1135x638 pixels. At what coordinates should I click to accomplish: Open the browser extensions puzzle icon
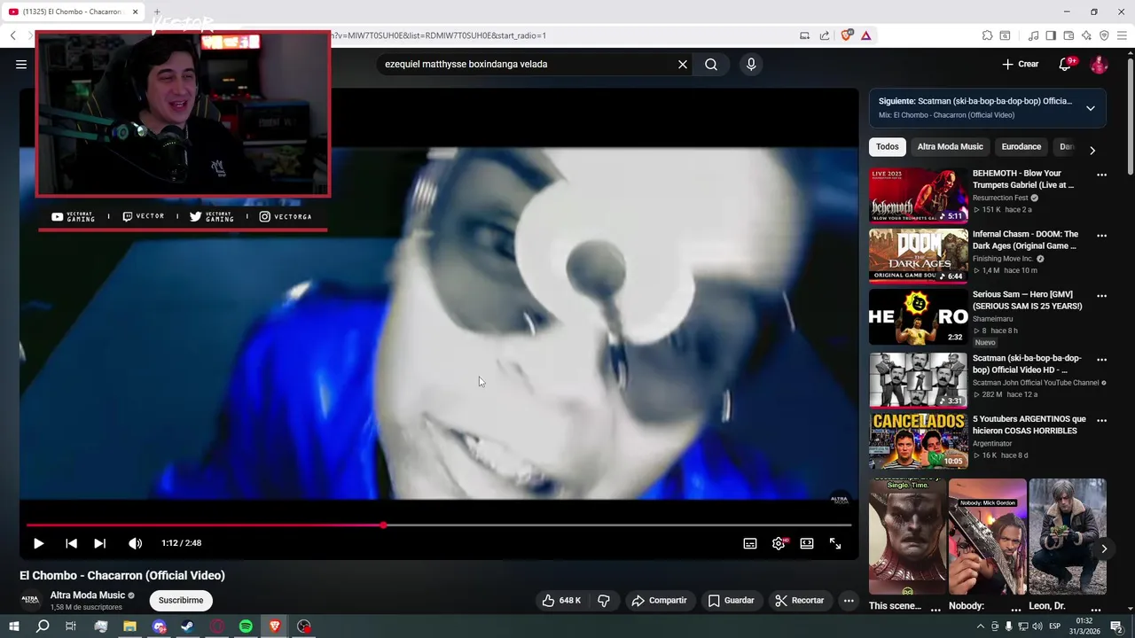[987, 35]
